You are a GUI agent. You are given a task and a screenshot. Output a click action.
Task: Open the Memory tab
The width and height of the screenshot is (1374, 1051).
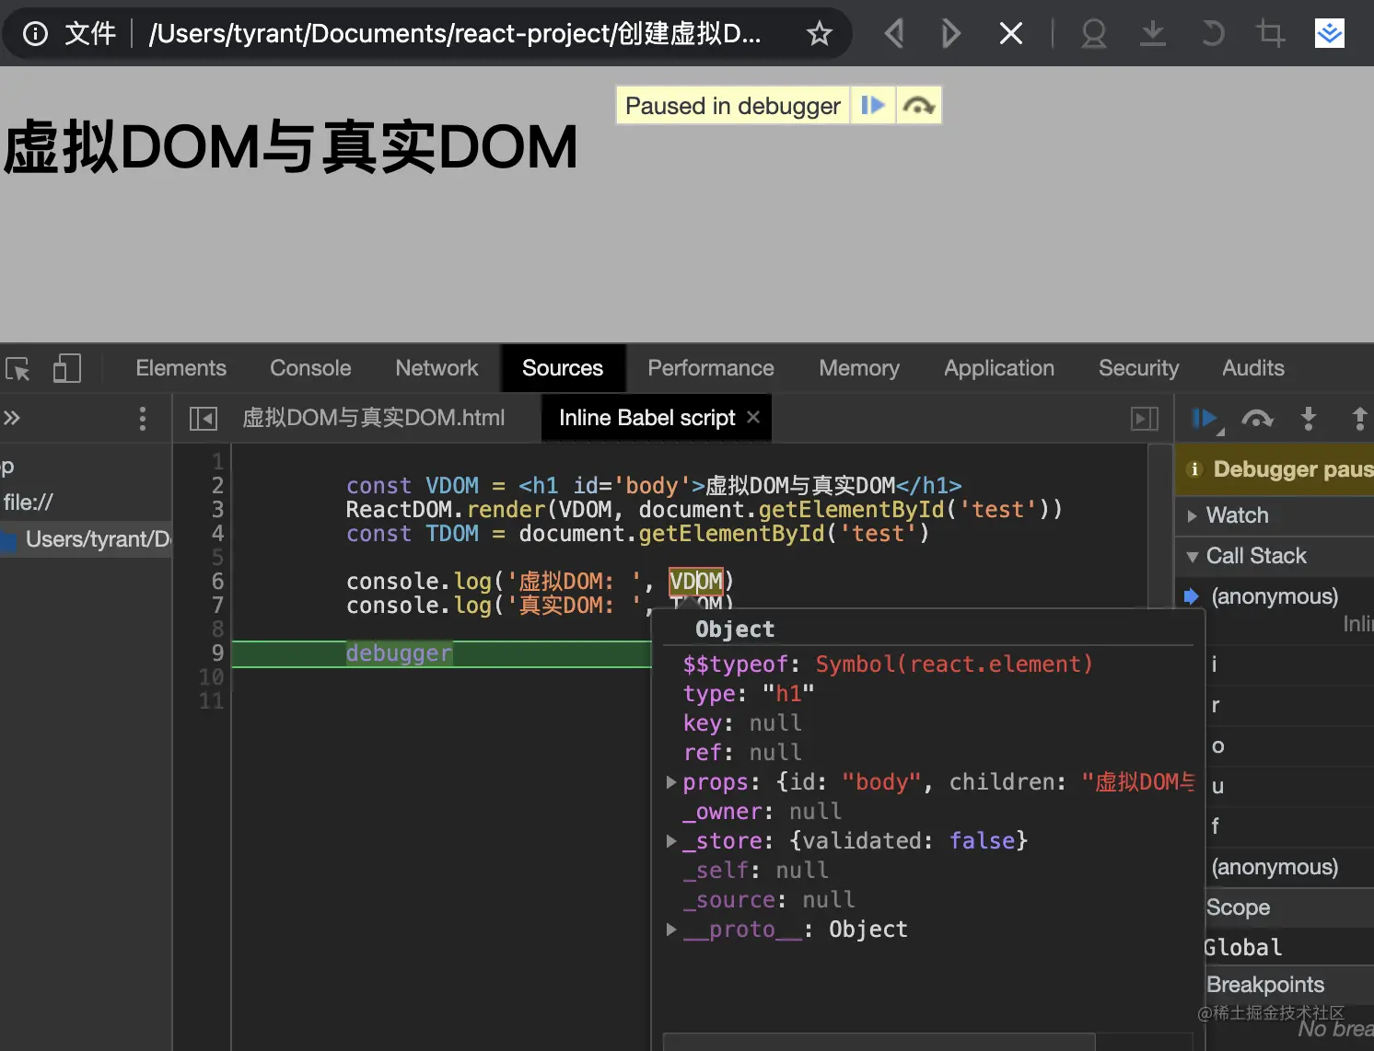tap(859, 368)
